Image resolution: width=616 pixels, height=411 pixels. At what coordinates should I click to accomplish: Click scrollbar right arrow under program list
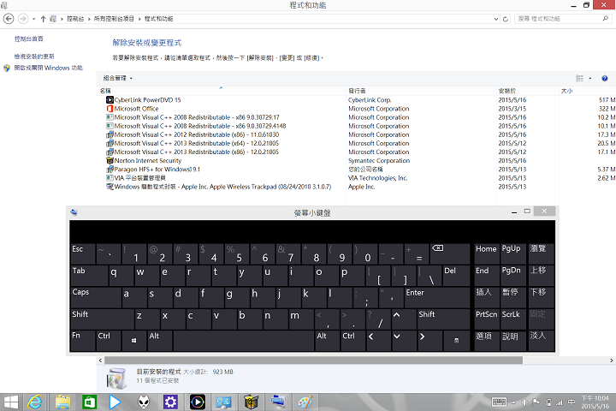click(611, 360)
